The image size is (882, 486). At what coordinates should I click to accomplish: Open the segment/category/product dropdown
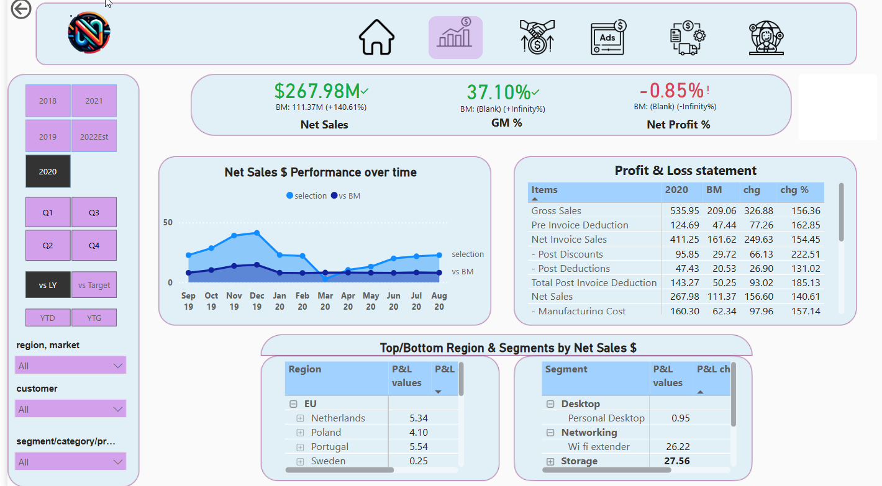pyautogui.click(x=71, y=462)
